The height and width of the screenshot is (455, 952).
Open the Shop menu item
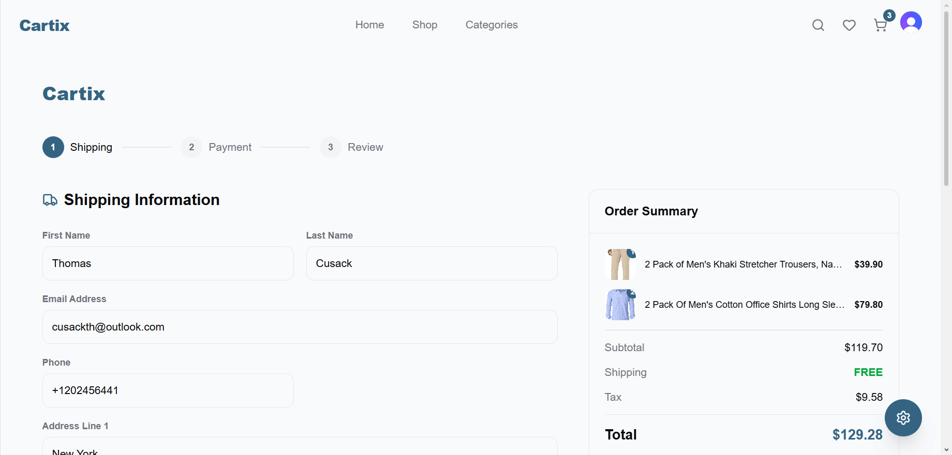425,25
